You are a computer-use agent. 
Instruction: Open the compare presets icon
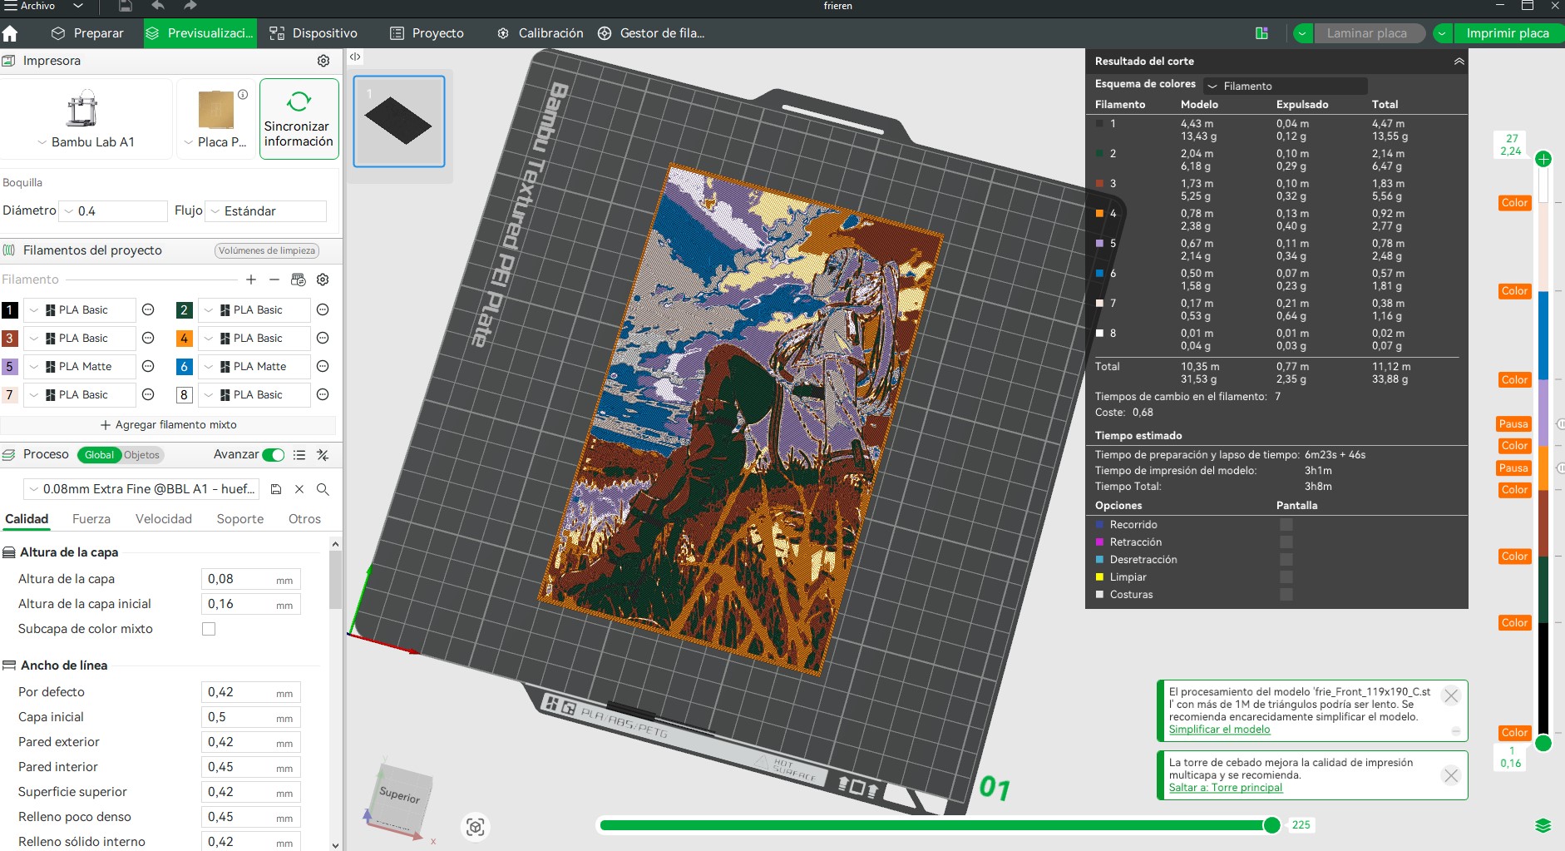[323, 455]
